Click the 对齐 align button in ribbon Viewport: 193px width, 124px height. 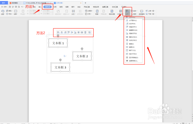(x=127, y=12)
